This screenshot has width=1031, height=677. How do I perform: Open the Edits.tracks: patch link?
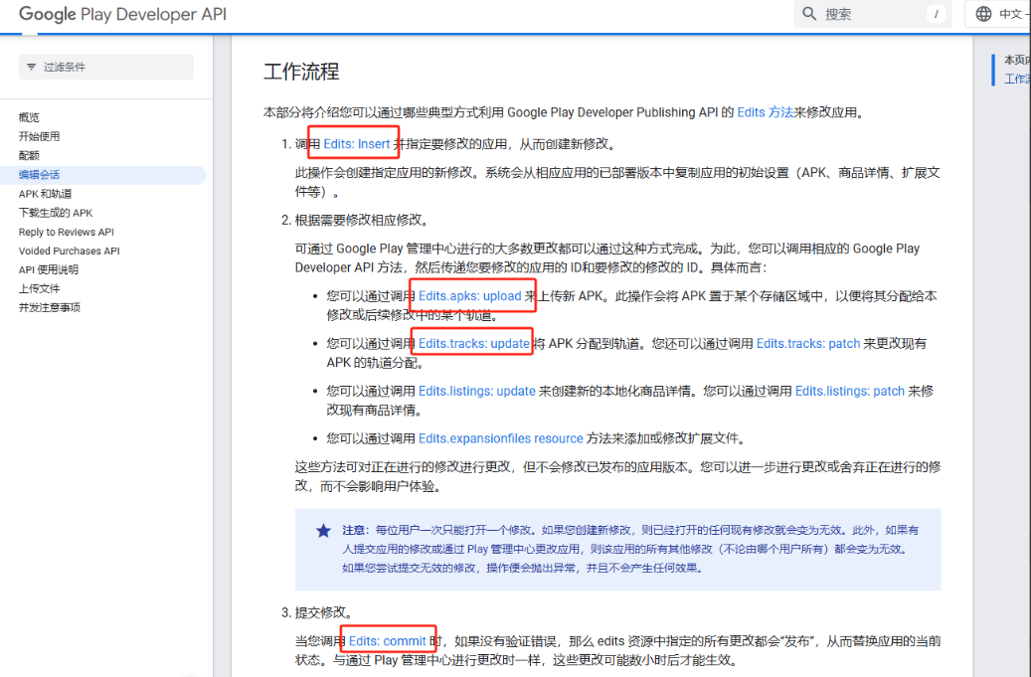pos(808,344)
